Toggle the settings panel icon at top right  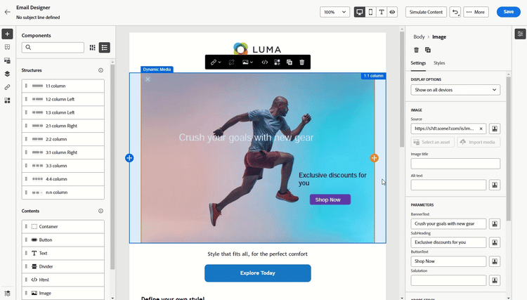[520, 34]
